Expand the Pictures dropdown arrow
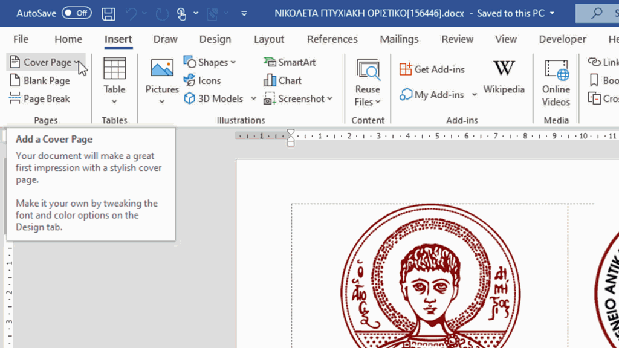This screenshot has width=619, height=348. 162,101
